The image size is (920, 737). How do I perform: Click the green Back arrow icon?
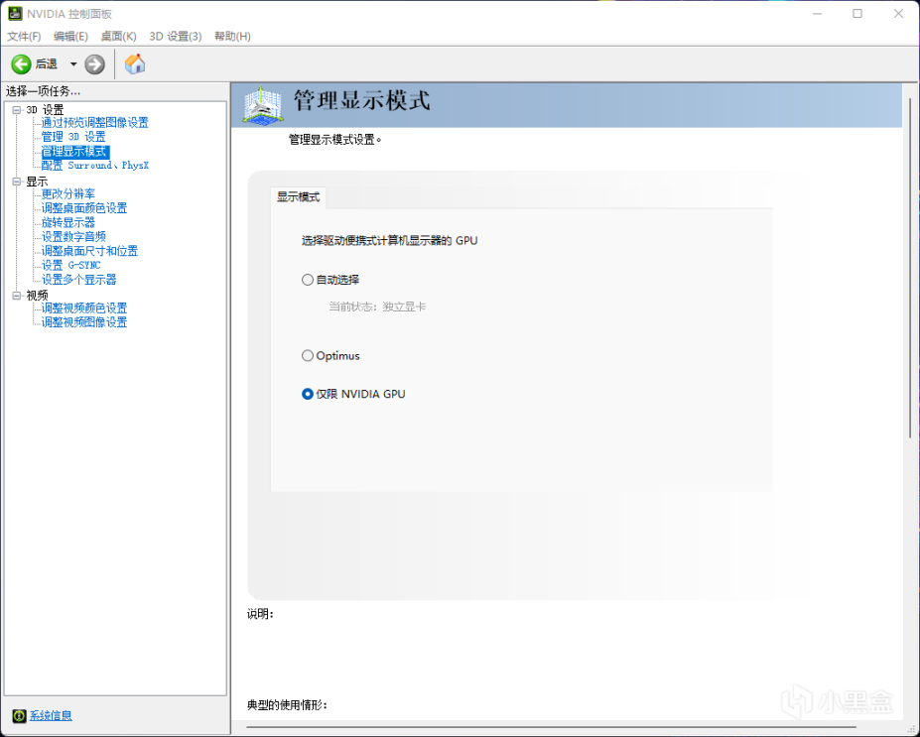click(x=21, y=63)
